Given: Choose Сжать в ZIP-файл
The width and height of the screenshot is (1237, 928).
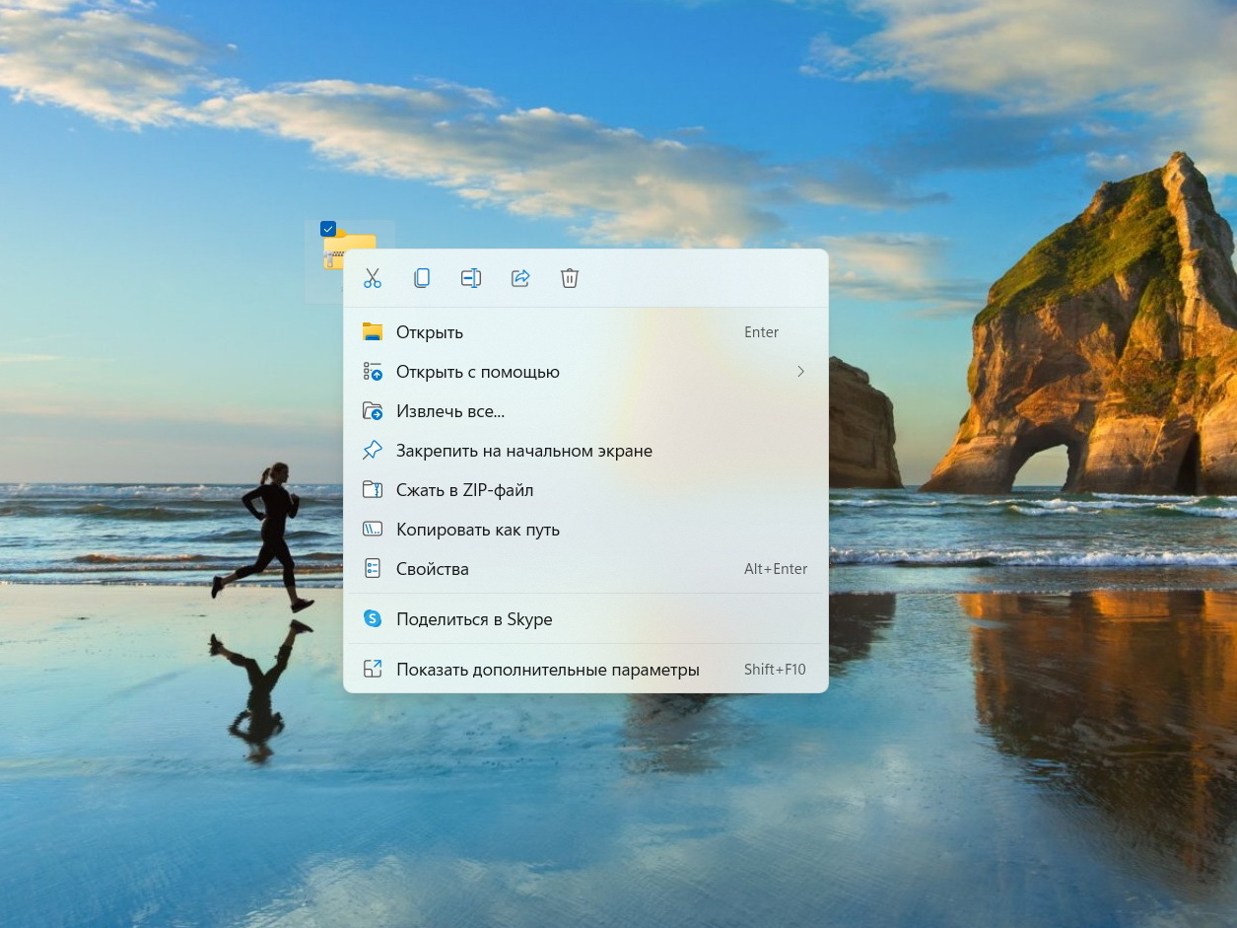Looking at the screenshot, I should pyautogui.click(x=464, y=490).
